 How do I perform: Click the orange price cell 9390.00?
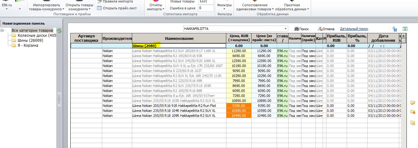coord(239,106)
